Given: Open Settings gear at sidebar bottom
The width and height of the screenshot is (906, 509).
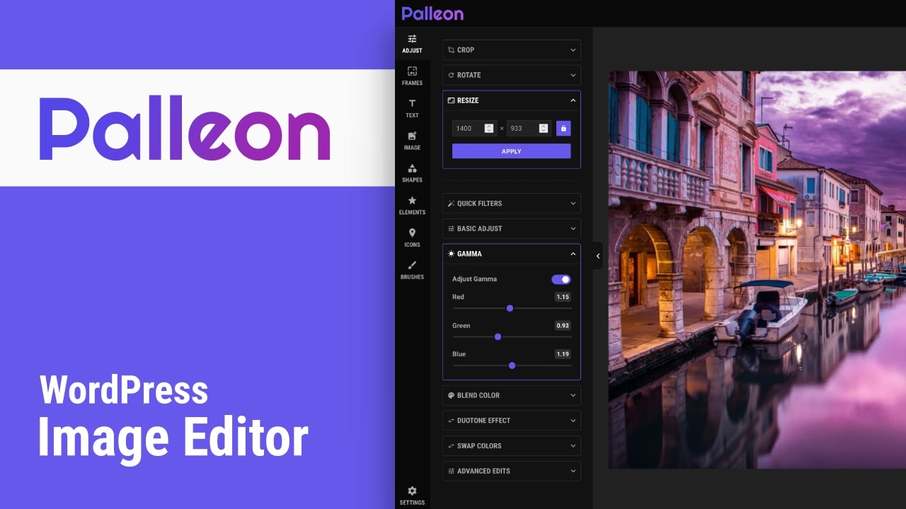Looking at the screenshot, I should [412, 496].
